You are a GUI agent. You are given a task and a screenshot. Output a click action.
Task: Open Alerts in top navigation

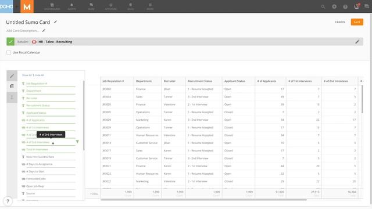[x=71, y=6]
